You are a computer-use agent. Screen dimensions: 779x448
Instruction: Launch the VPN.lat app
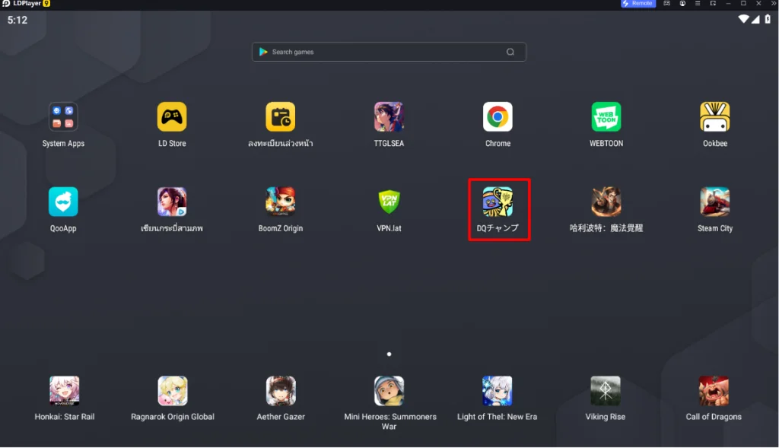pyautogui.click(x=389, y=202)
